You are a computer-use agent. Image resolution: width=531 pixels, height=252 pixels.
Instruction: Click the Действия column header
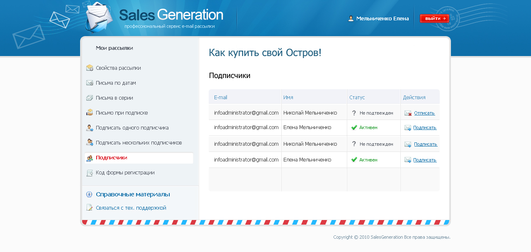[x=414, y=98]
